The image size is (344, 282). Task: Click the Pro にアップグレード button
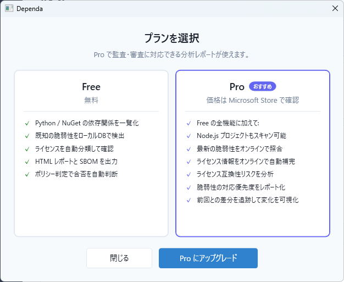208,258
